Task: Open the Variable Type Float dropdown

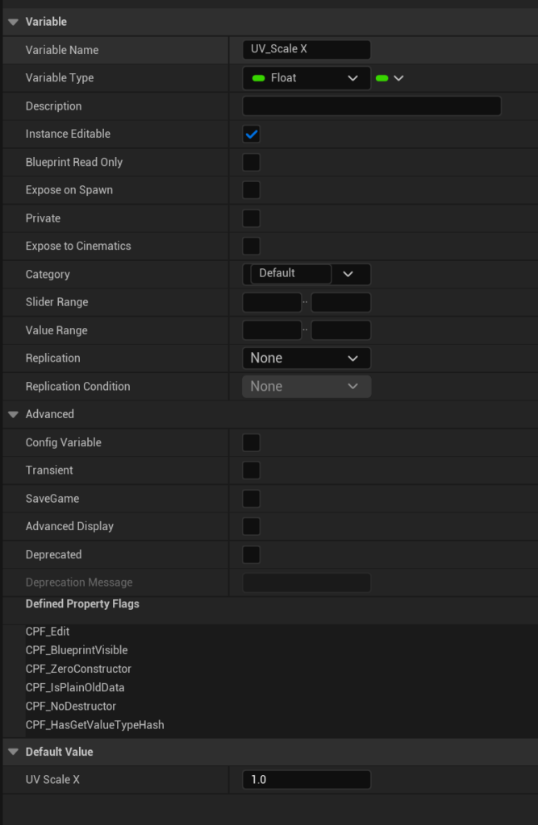Action: click(x=307, y=78)
